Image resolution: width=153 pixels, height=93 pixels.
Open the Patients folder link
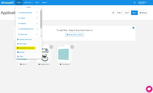point(23,24)
